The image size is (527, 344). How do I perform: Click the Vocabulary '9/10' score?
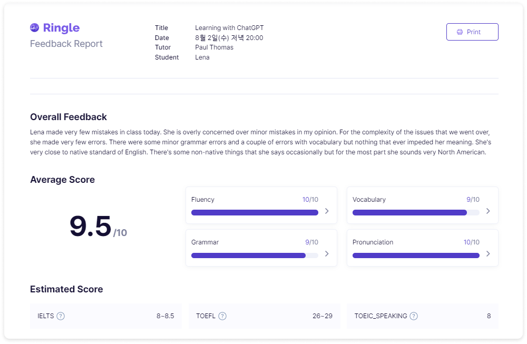(x=473, y=200)
